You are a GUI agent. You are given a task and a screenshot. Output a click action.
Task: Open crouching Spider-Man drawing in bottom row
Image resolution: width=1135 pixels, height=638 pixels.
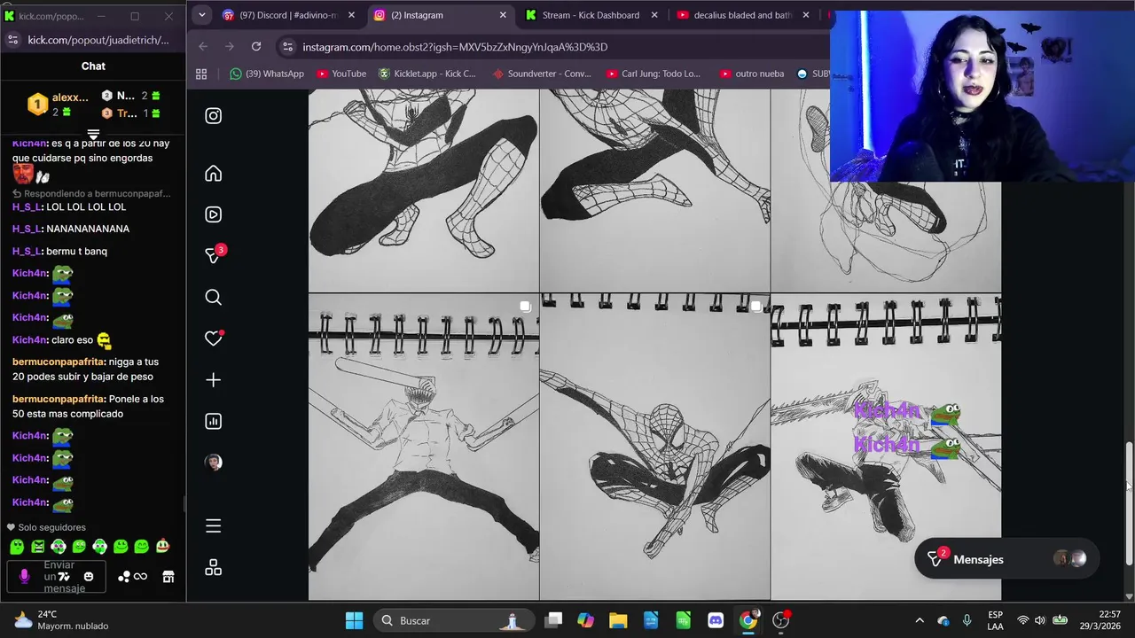tap(655, 447)
